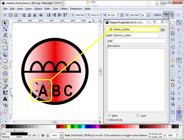Select the Pencil freehand tool
This screenshot has width=184, height=140.
pyautogui.click(x=5, y=80)
